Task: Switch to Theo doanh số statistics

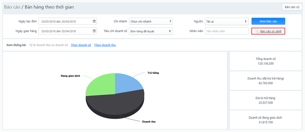Action: point(81,45)
